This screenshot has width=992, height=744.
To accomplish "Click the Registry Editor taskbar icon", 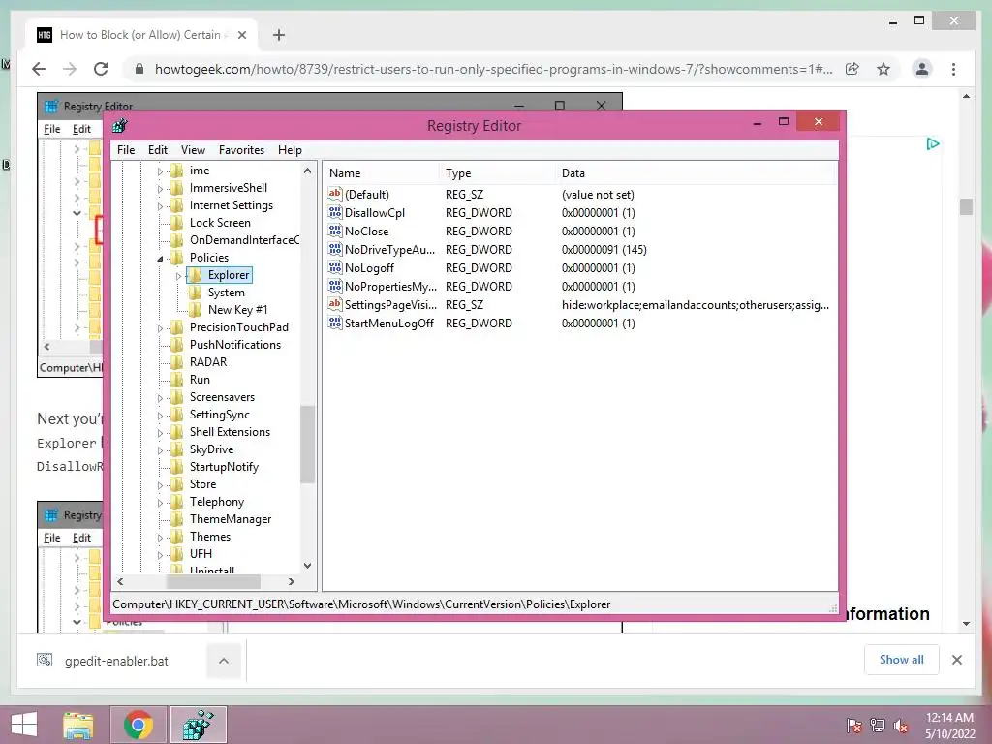I will (x=198, y=725).
